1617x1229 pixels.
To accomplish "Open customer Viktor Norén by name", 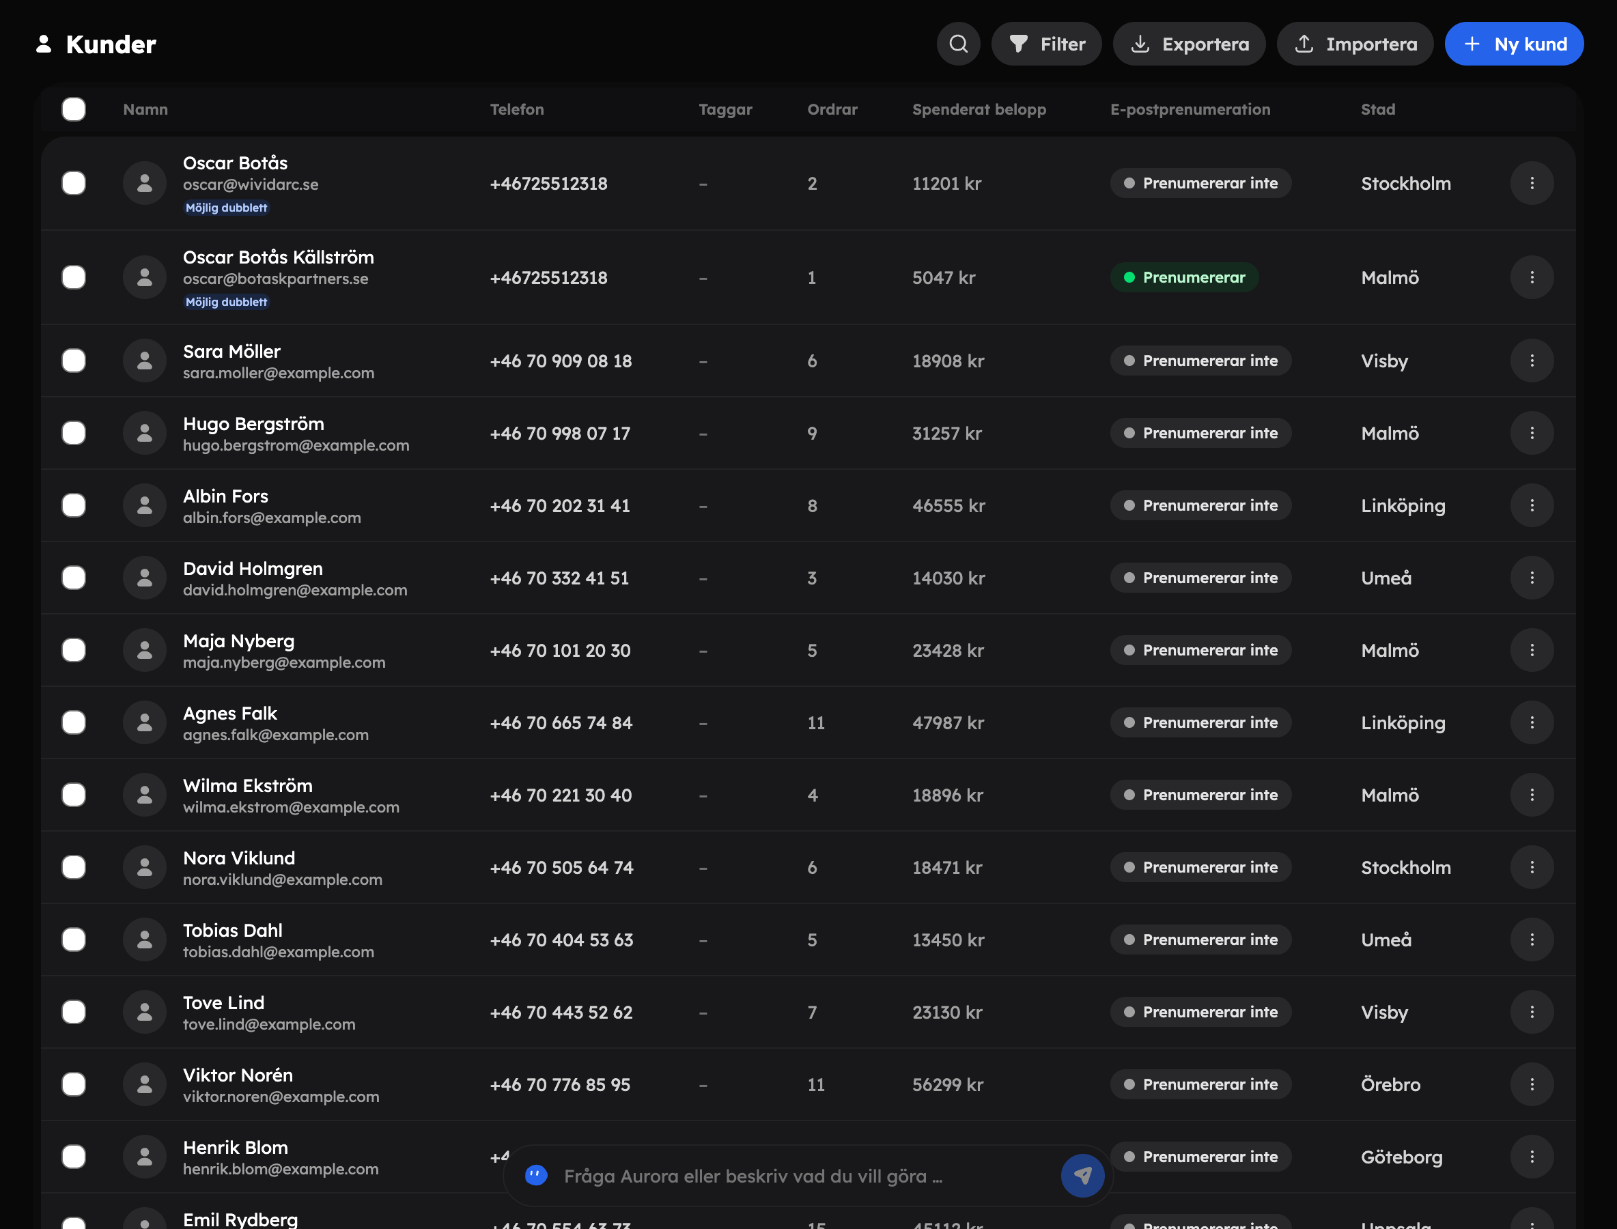I will coord(238,1075).
